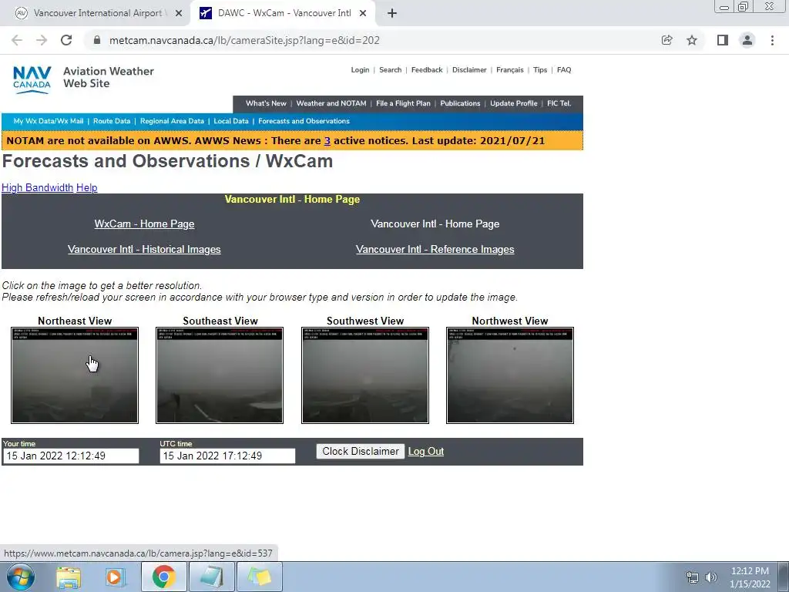Select Route Data in the blue bar
The image size is (789, 592).
point(112,121)
